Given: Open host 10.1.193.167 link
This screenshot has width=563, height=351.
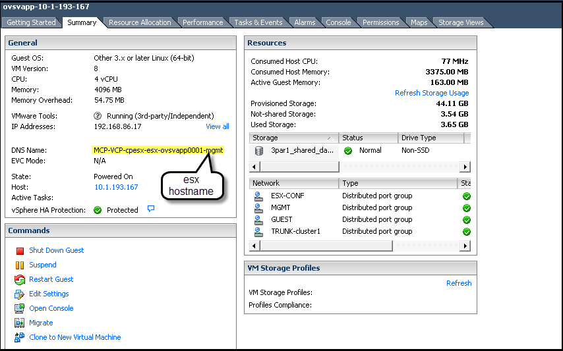Looking at the screenshot, I should 115,187.
